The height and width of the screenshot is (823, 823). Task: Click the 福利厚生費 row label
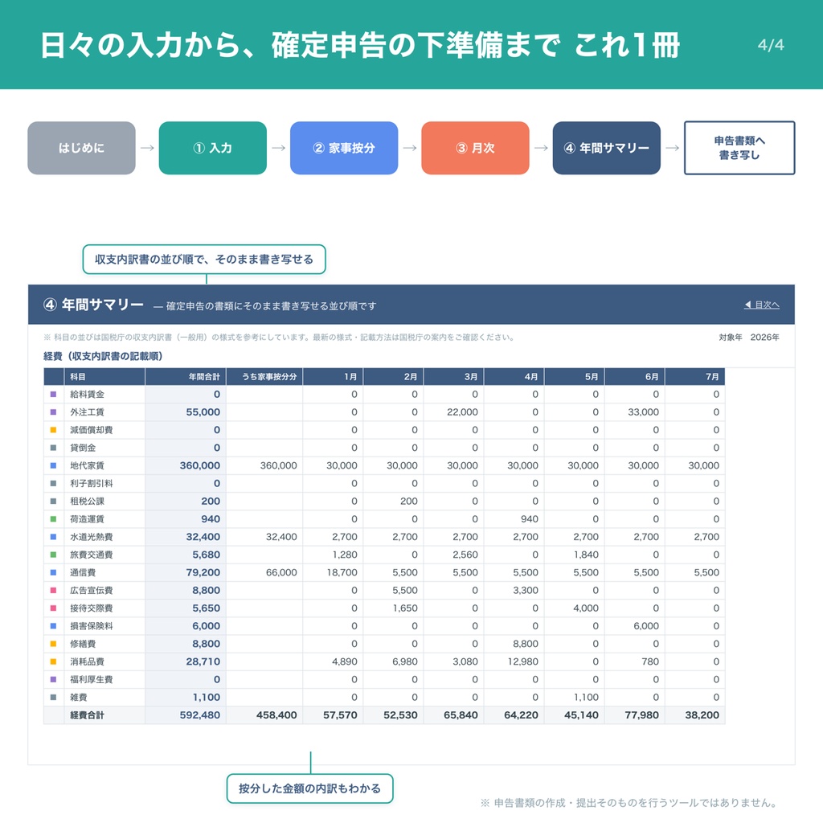(x=92, y=680)
